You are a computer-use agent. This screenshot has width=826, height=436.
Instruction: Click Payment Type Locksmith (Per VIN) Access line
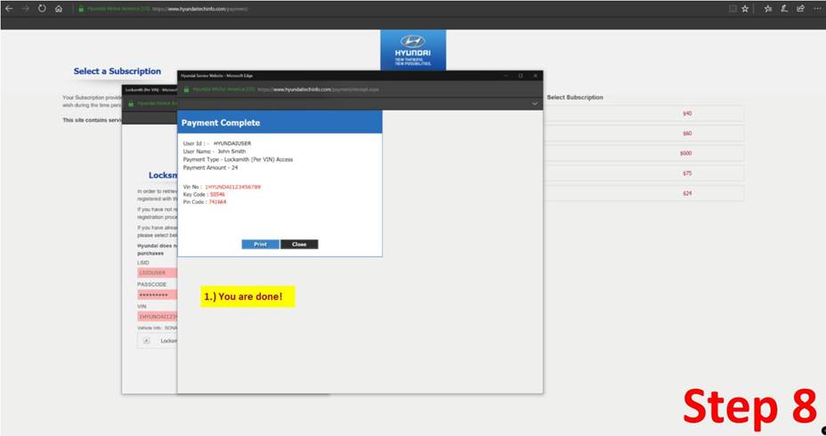point(238,159)
